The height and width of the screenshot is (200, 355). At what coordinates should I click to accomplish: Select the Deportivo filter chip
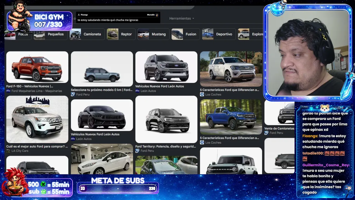(219, 34)
